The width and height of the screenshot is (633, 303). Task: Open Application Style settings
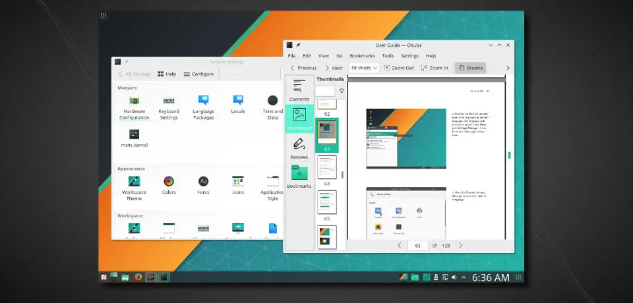pos(273,188)
